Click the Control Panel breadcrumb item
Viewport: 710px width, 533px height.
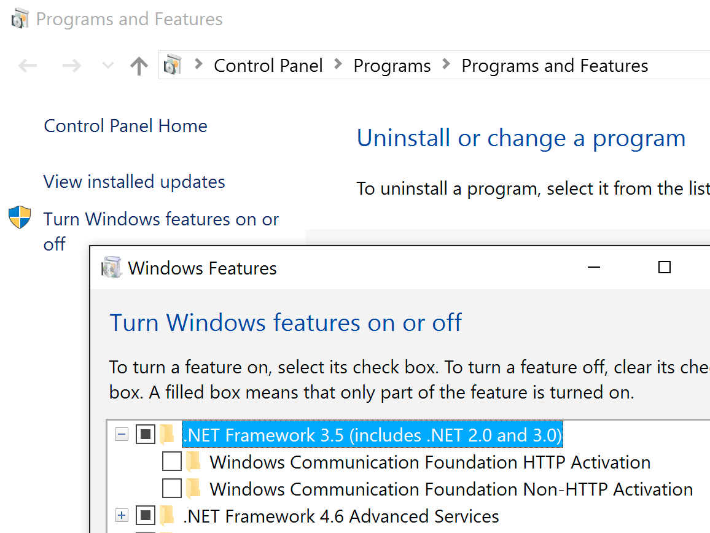(x=268, y=66)
